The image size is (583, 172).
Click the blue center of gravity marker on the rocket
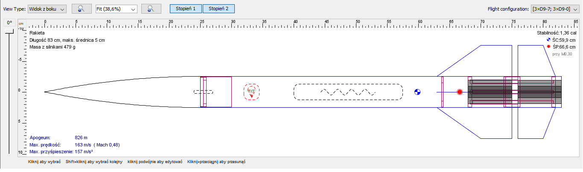click(x=417, y=92)
